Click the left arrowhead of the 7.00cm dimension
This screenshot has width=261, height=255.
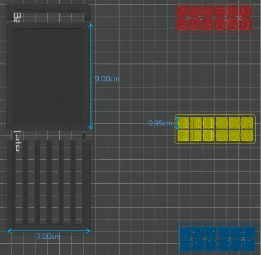point(10,231)
